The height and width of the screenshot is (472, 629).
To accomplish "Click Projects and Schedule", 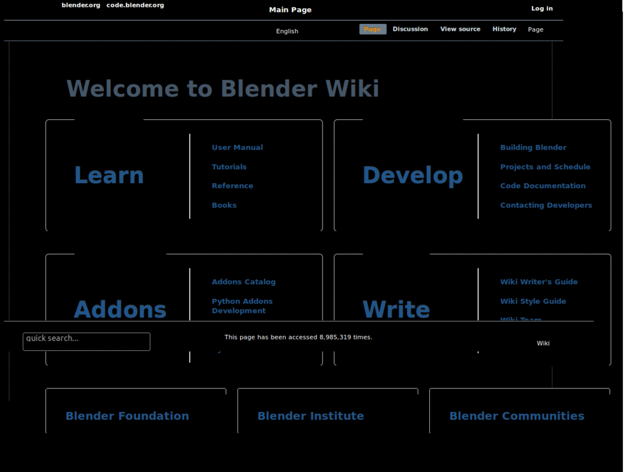I will pyautogui.click(x=545, y=167).
